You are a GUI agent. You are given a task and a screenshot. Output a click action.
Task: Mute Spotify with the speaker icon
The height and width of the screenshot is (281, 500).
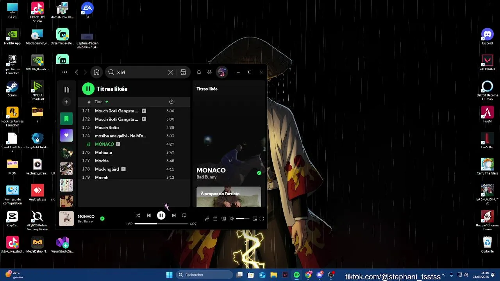pos(232,219)
